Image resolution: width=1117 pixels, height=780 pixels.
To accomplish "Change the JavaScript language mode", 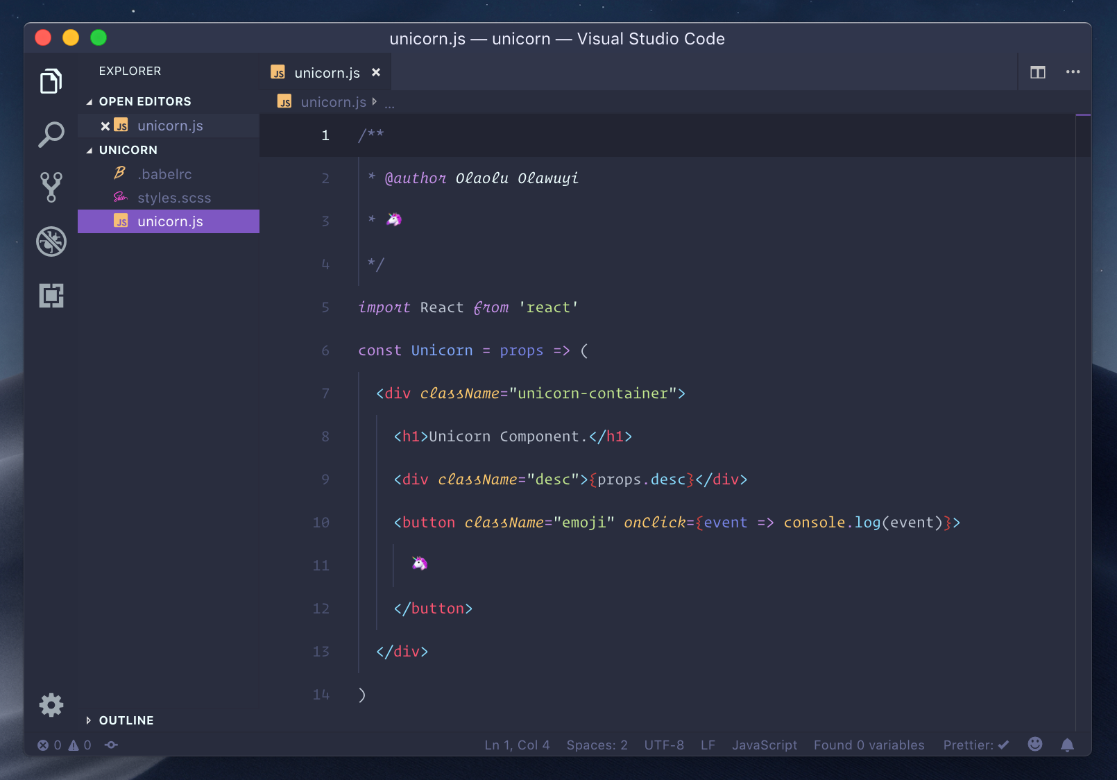I will [764, 745].
